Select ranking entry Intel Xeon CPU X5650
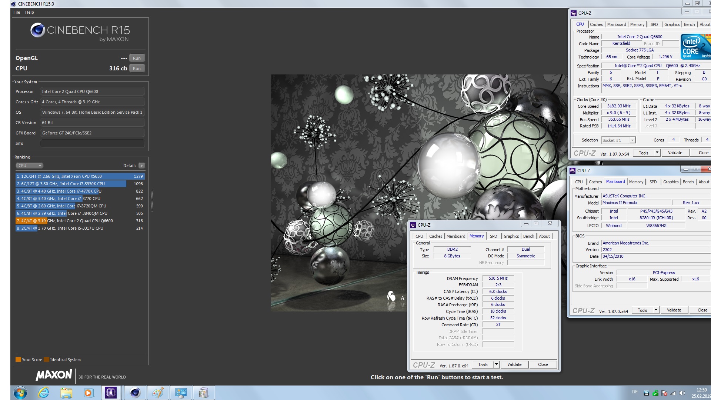This screenshot has width=711, height=400. tap(80, 176)
